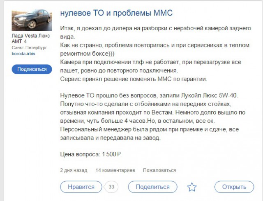Open the Лада Vesta Люкс АМТ car page
Screen dimensions: 263x201
click(30, 38)
